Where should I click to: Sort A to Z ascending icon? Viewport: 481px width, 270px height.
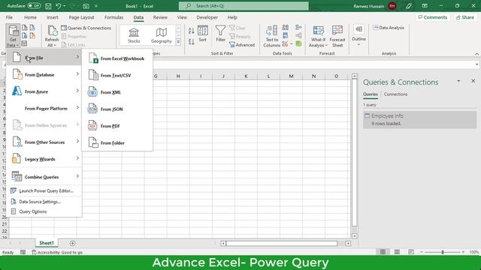click(x=192, y=31)
